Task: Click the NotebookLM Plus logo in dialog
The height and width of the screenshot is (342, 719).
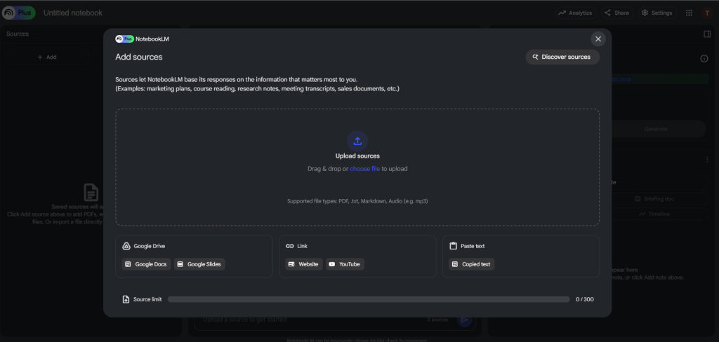Action: coord(124,39)
